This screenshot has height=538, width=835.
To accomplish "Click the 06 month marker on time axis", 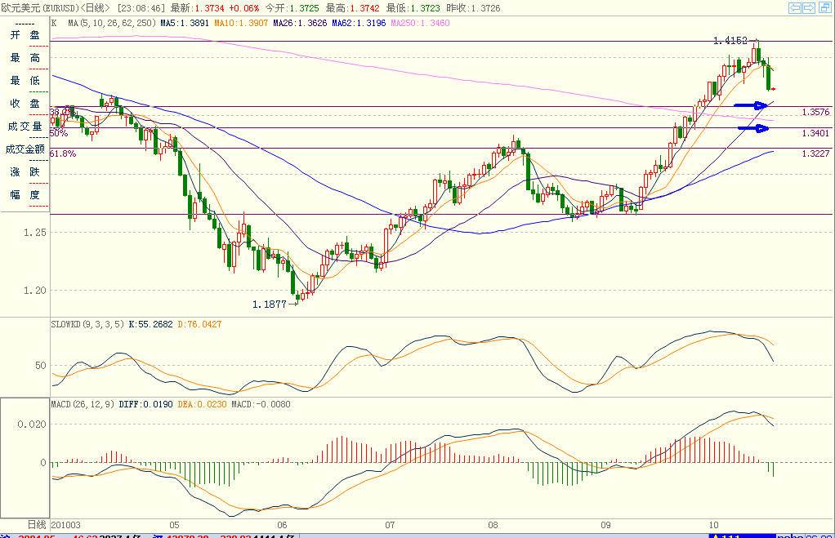I will [x=282, y=525].
